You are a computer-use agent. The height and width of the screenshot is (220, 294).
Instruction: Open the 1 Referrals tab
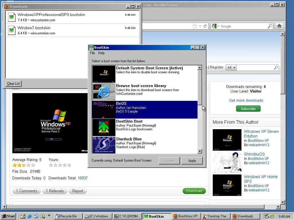click(55, 191)
